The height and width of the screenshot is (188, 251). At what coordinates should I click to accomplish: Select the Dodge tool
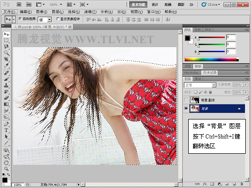(6, 117)
